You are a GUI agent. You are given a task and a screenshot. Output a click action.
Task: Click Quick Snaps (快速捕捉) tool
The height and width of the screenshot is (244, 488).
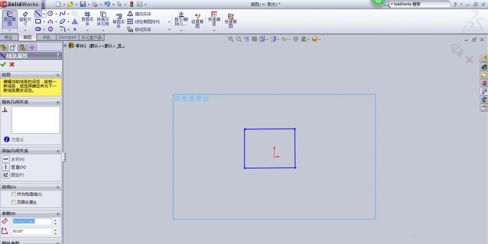[x=214, y=19]
